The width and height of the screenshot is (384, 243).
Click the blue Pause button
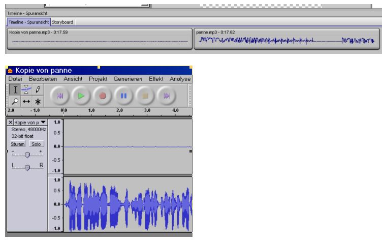click(x=122, y=95)
